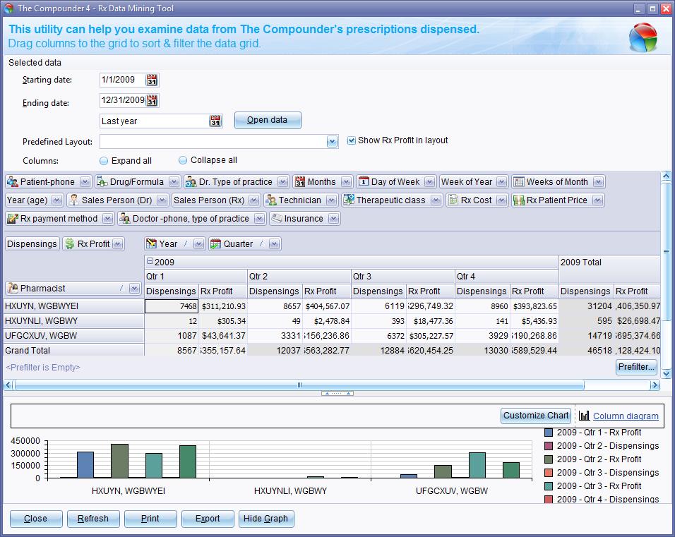The image size is (675, 537).
Task: Click the 2009 - Qtr 2 - Rx Profit legend swatch
Action: pyautogui.click(x=549, y=459)
